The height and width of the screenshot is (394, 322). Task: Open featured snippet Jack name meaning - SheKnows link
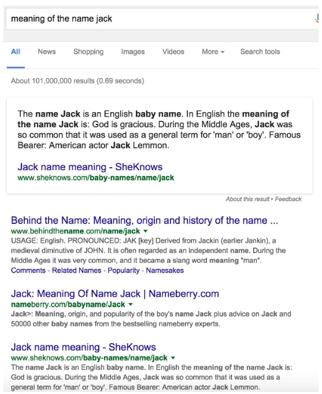click(90, 167)
